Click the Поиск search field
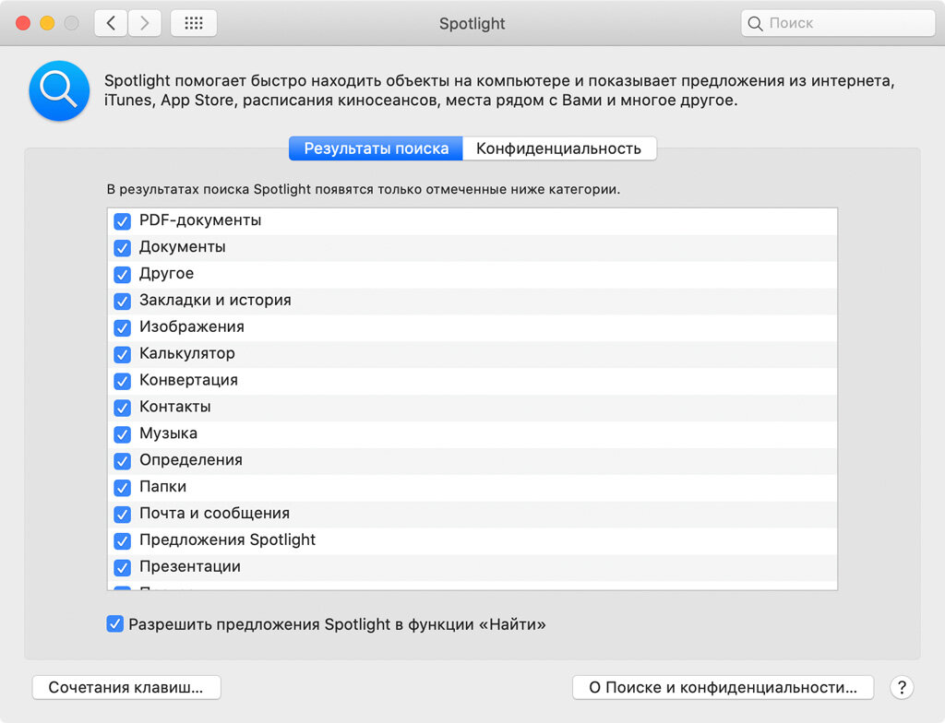The height and width of the screenshot is (723, 945). tap(838, 23)
